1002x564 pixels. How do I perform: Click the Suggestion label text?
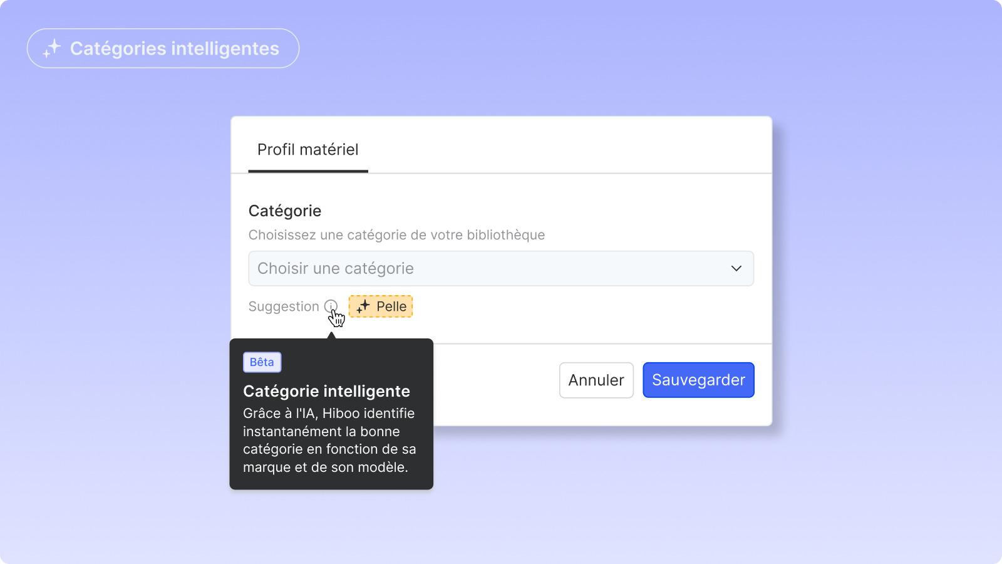tap(284, 306)
